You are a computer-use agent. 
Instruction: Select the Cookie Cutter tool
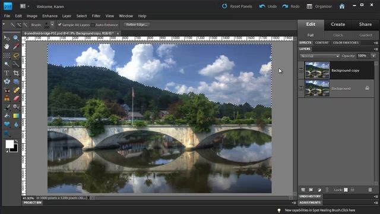tap(7, 81)
